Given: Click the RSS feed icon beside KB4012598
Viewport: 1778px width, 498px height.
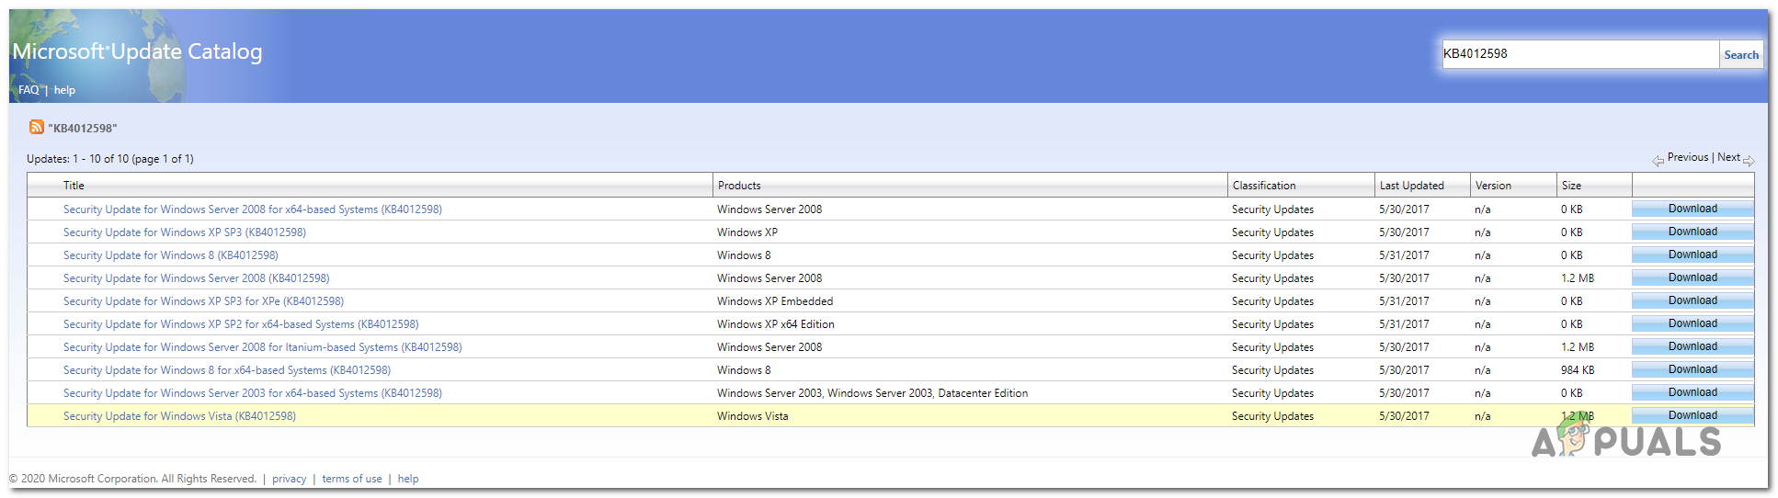Looking at the screenshot, I should (36, 128).
